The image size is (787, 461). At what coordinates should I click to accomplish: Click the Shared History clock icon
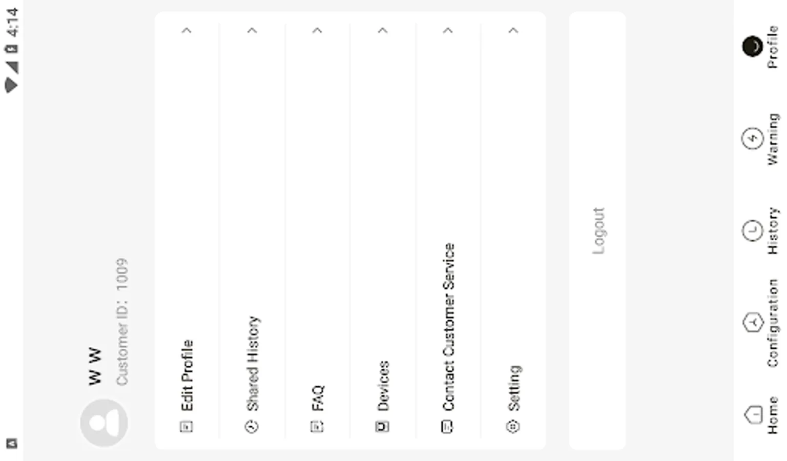[252, 426]
